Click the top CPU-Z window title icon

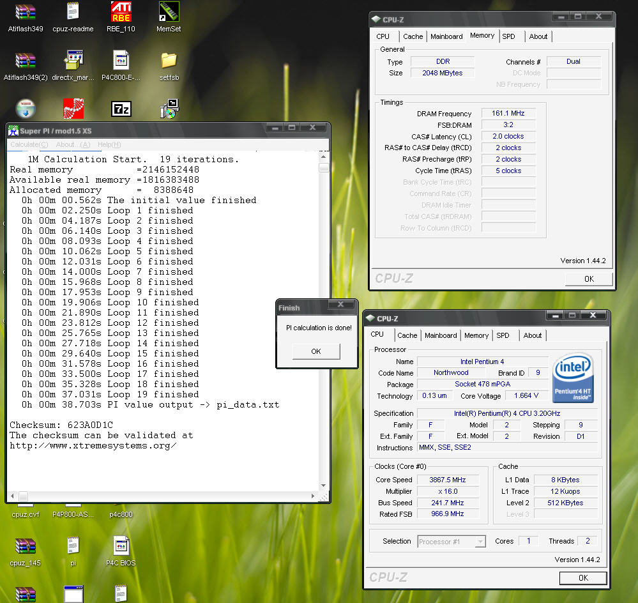click(376, 19)
